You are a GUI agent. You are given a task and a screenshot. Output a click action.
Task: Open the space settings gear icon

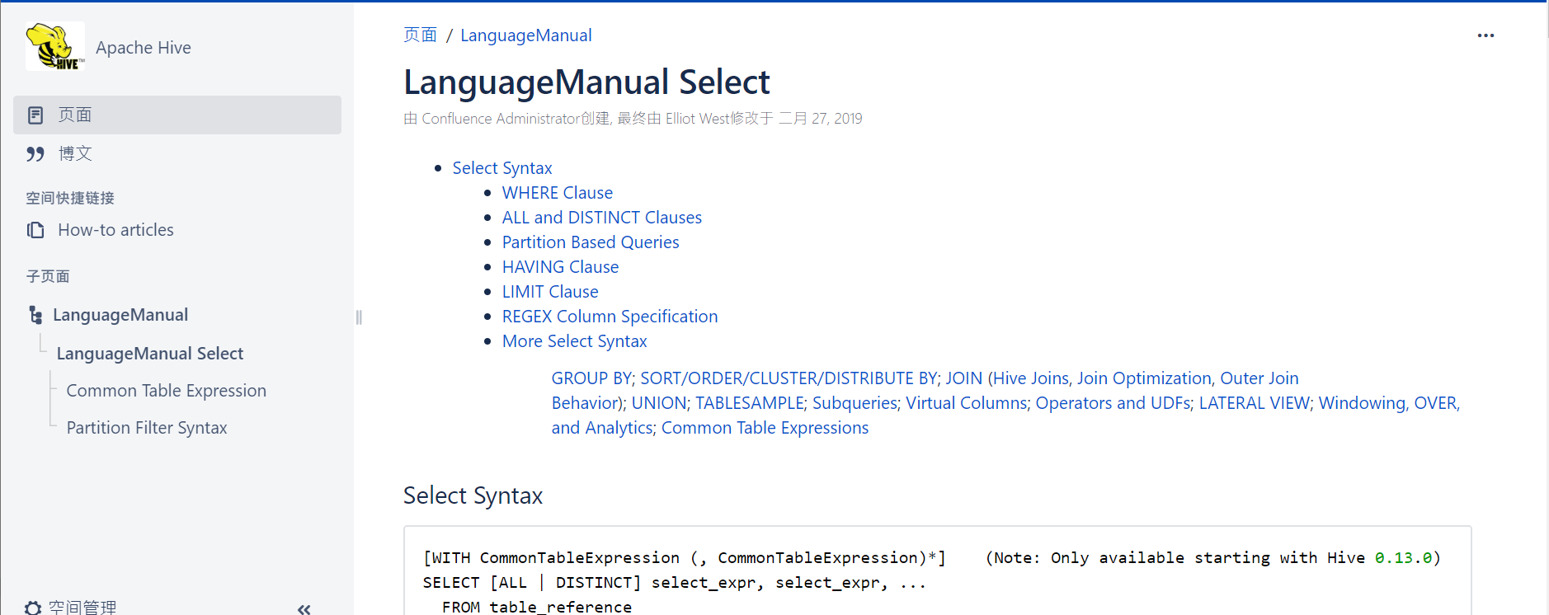pyautogui.click(x=33, y=608)
